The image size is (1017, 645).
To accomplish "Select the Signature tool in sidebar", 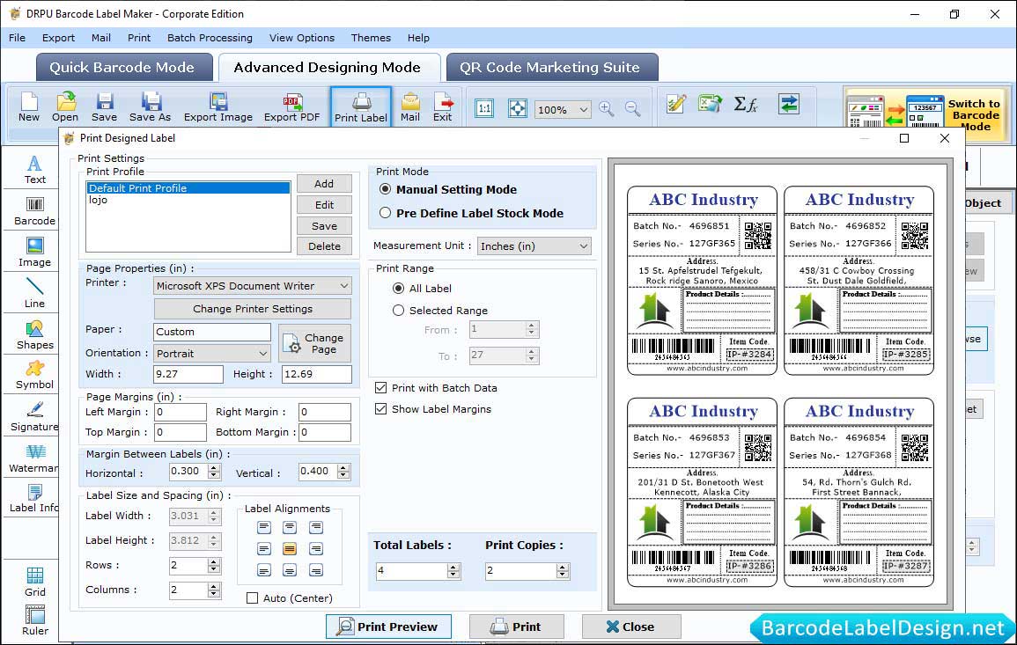I will point(34,417).
